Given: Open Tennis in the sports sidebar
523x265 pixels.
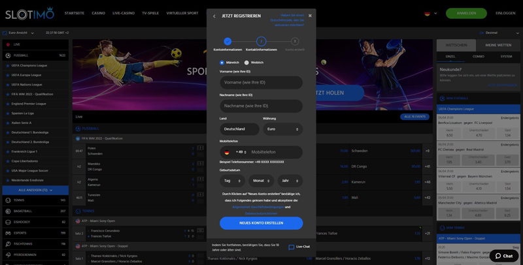Looking at the screenshot, I should 35,200.
